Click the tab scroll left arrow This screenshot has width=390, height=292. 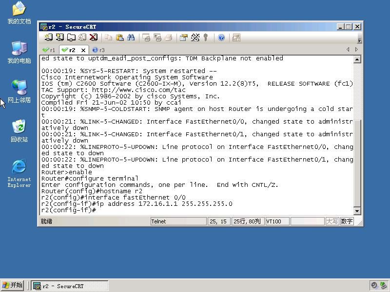point(348,50)
